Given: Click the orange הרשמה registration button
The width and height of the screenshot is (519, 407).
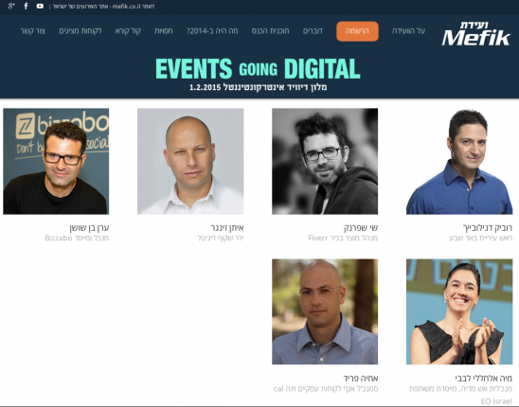Looking at the screenshot, I should (x=357, y=31).
